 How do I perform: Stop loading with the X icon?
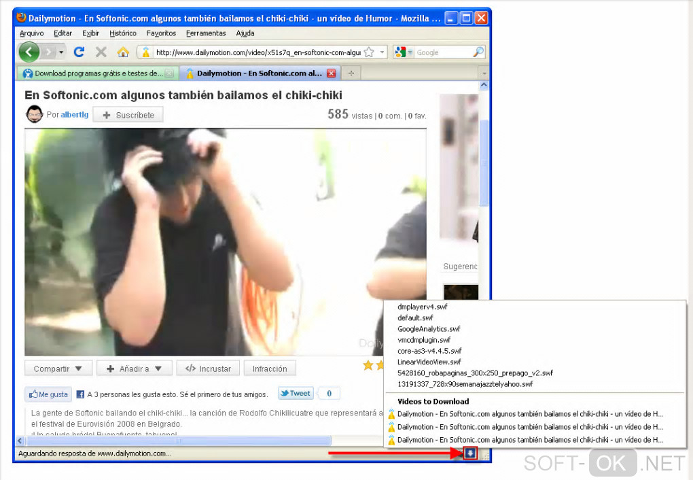(x=101, y=52)
